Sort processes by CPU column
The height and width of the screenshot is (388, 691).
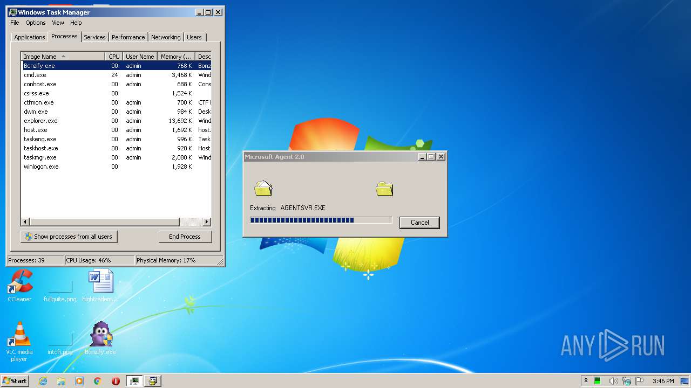(114, 57)
